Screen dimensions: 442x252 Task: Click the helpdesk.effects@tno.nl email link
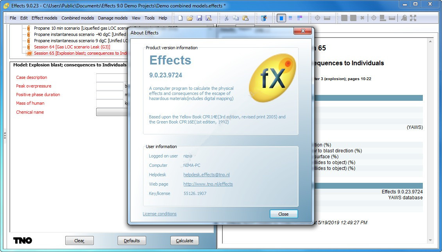[x=206, y=175]
